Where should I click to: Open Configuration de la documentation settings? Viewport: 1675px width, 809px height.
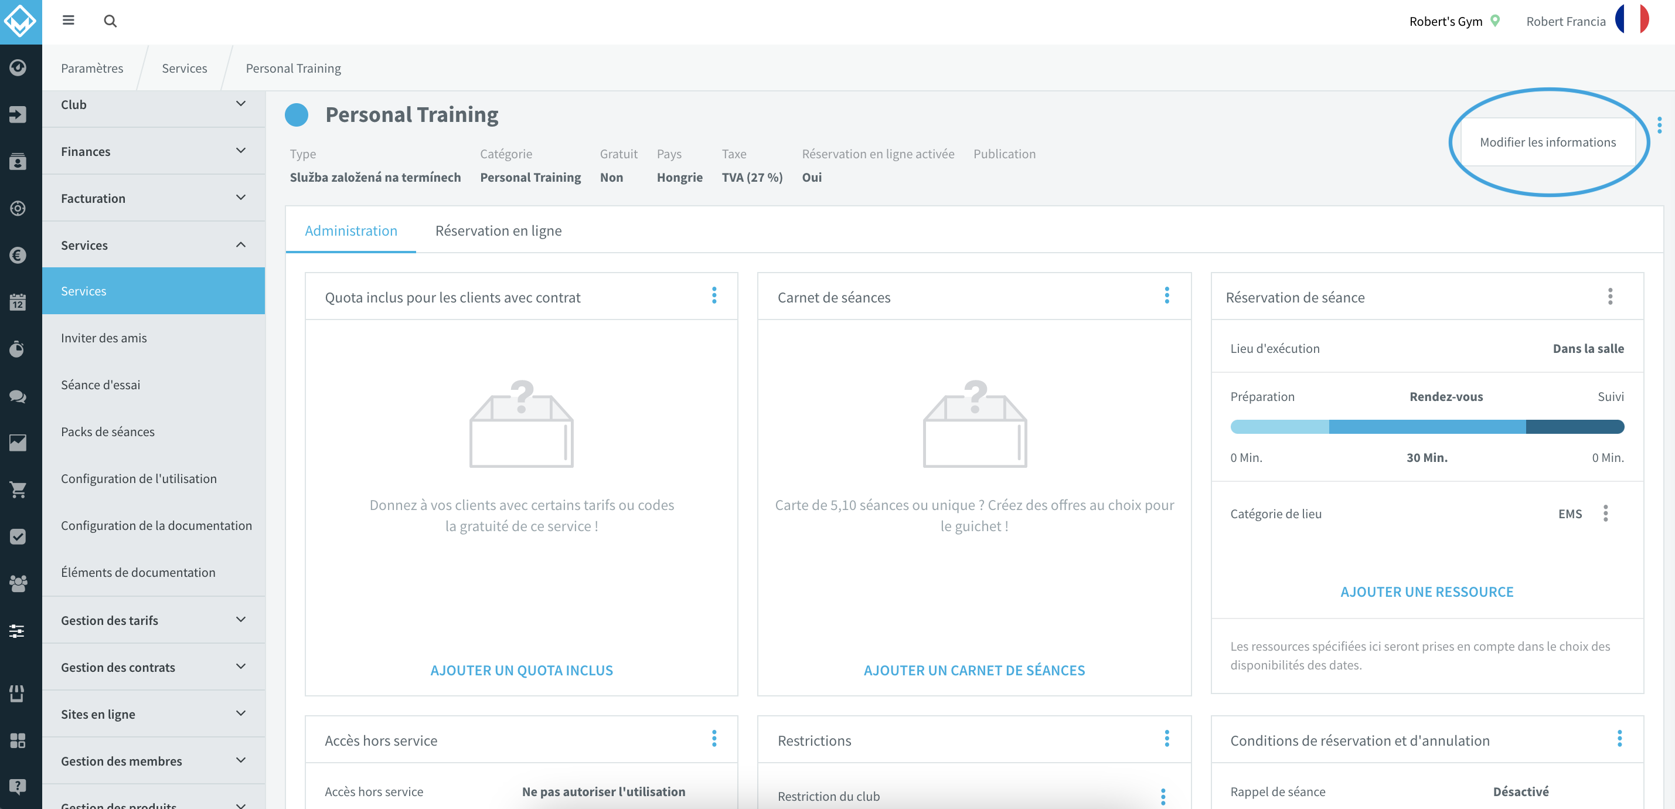154,525
